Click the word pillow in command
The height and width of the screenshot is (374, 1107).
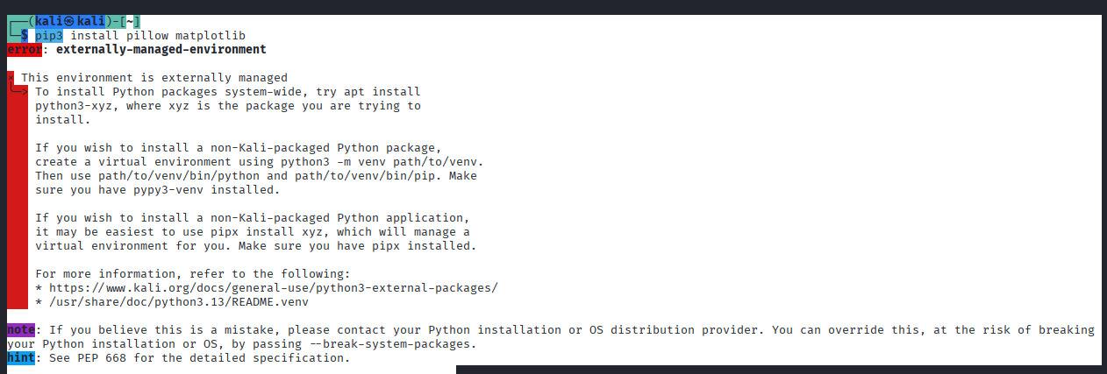pyautogui.click(x=147, y=35)
